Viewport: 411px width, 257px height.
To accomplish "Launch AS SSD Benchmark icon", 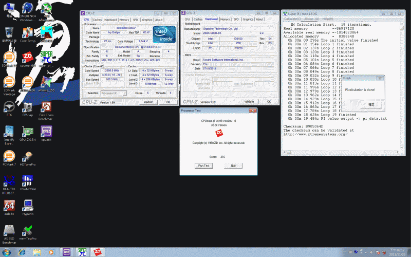I will (x=9, y=234).
